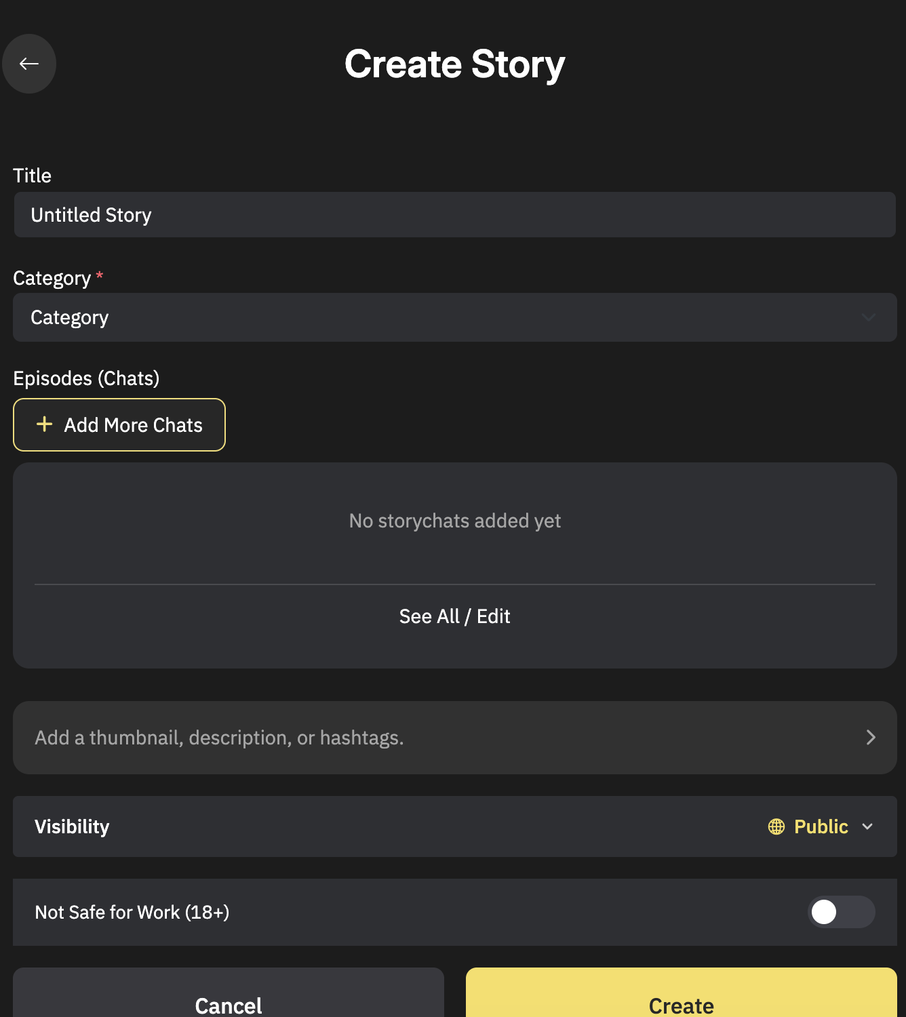Viewport: 906px width, 1017px height.
Task: Expand the Category dropdown chevron
Action: (x=868, y=317)
